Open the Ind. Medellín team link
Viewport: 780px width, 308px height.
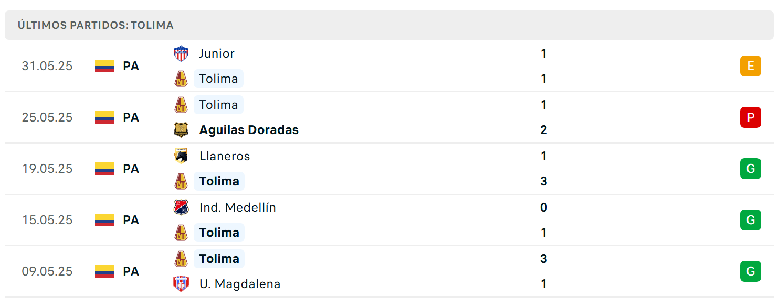pyautogui.click(x=238, y=207)
